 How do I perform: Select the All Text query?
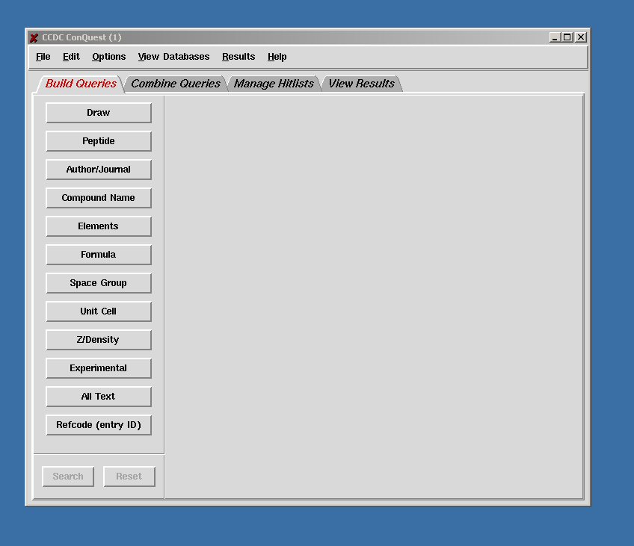99,397
